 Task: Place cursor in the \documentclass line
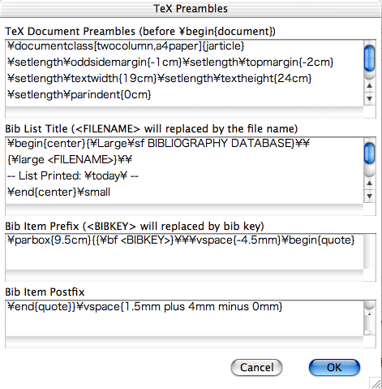(126, 46)
